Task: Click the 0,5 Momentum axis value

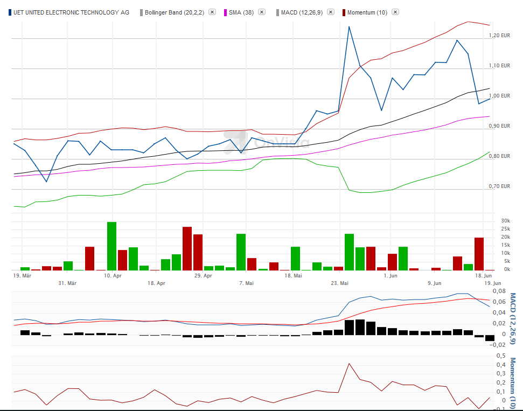Action: [x=501, y=356]
